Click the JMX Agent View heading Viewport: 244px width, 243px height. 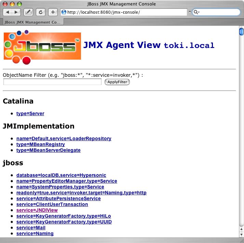click(122, 45)
